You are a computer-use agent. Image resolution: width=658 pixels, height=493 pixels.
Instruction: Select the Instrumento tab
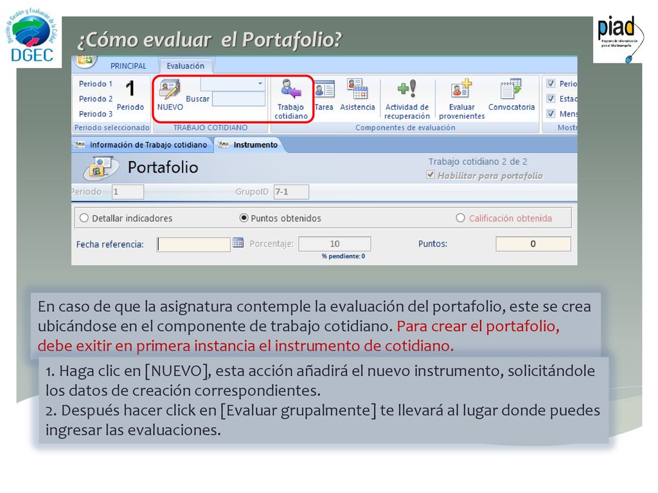(249, 144)
